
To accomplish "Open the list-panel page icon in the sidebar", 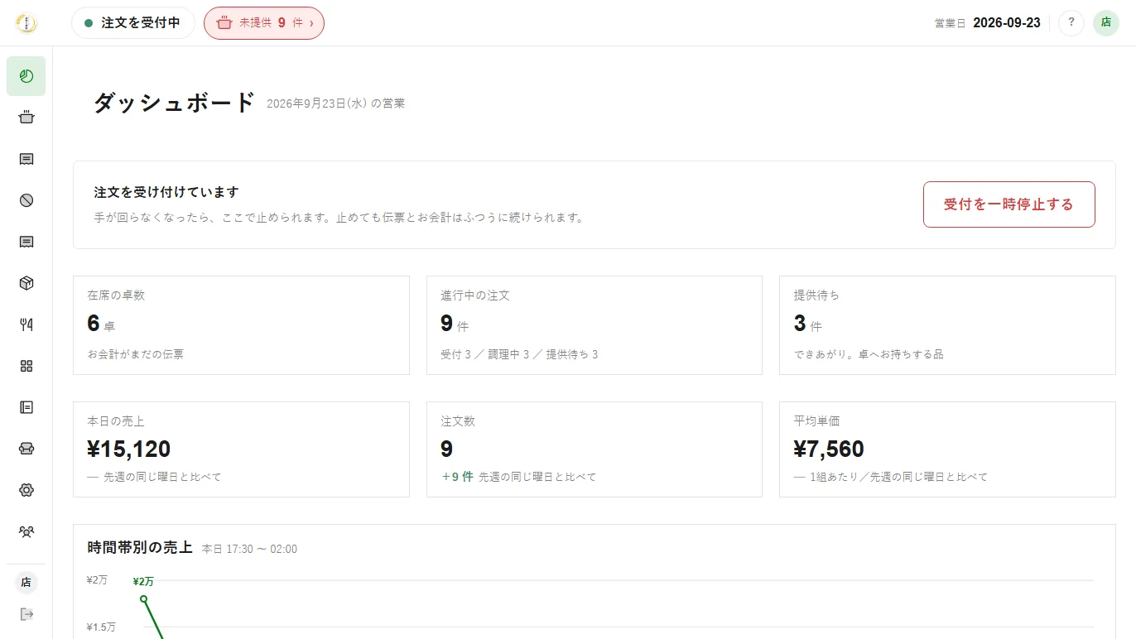I will tap(26, 407).
